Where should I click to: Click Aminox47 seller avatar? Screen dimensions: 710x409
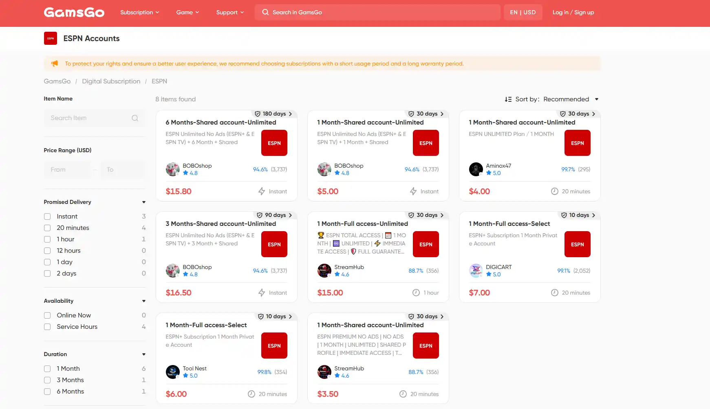(476, 169)
